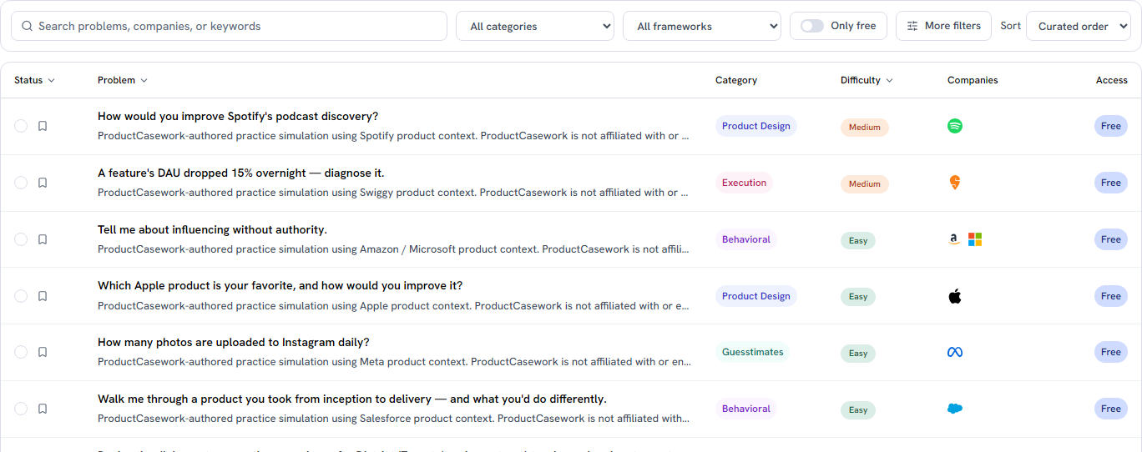This screenshot has height=452, width=1142.
Task: Click the Execution category tag
Action: 744,183
